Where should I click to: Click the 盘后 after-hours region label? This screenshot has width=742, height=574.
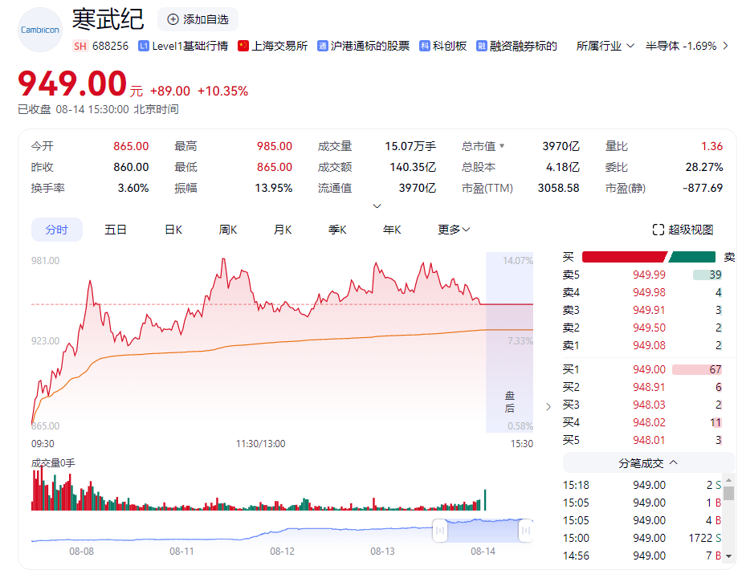[x=510, y=401]
